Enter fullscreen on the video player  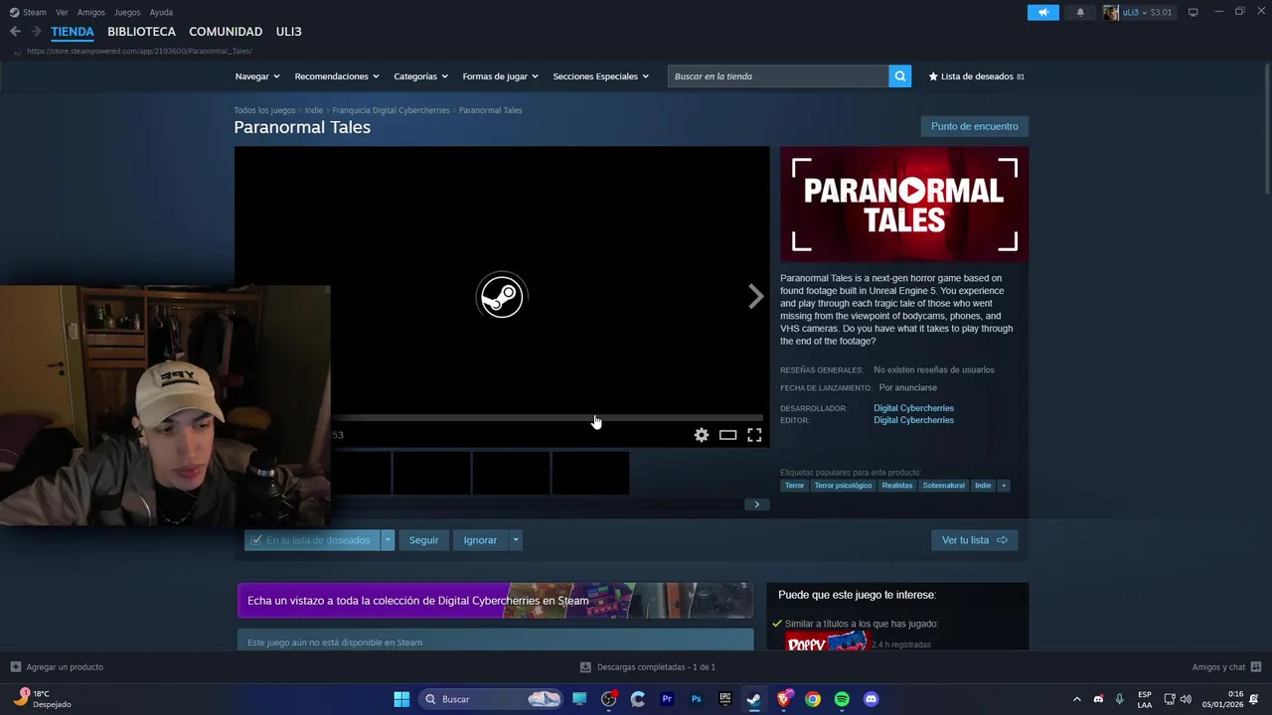[754, 435]
